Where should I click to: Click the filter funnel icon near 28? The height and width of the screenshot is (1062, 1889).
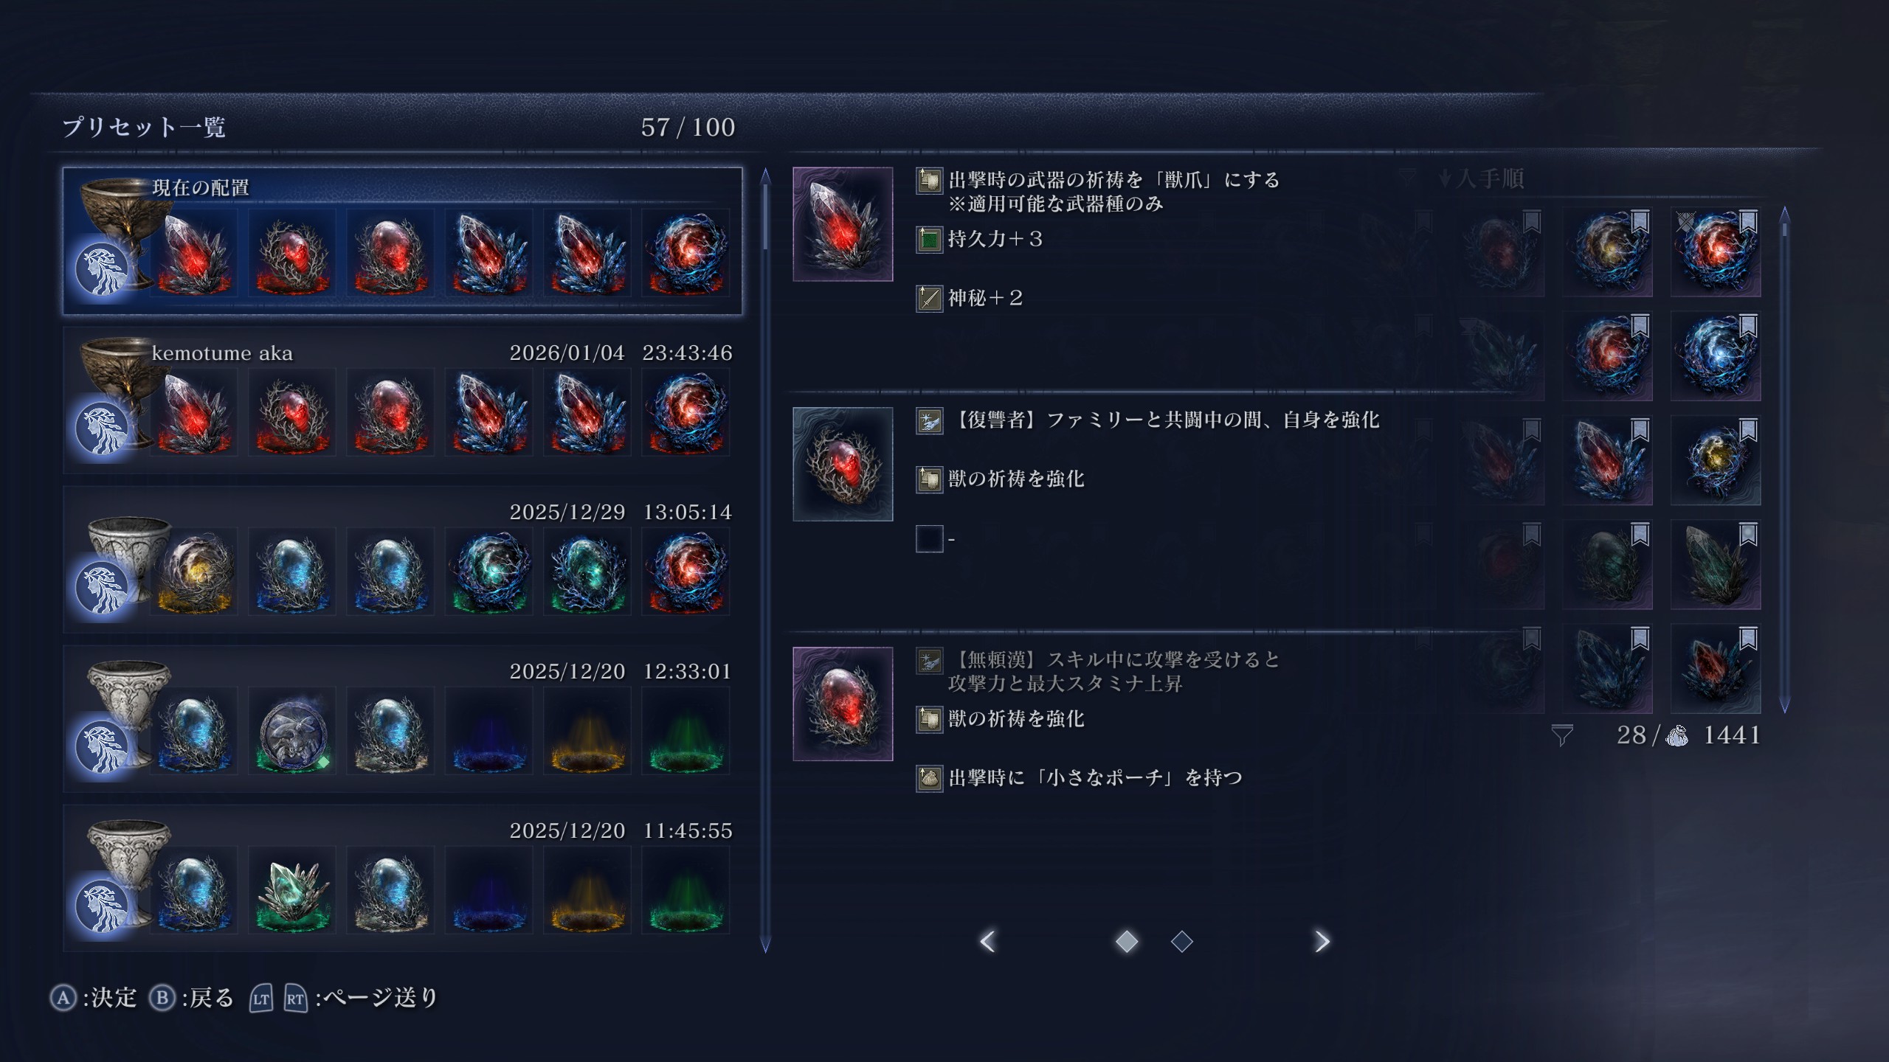coord(1562,735)
